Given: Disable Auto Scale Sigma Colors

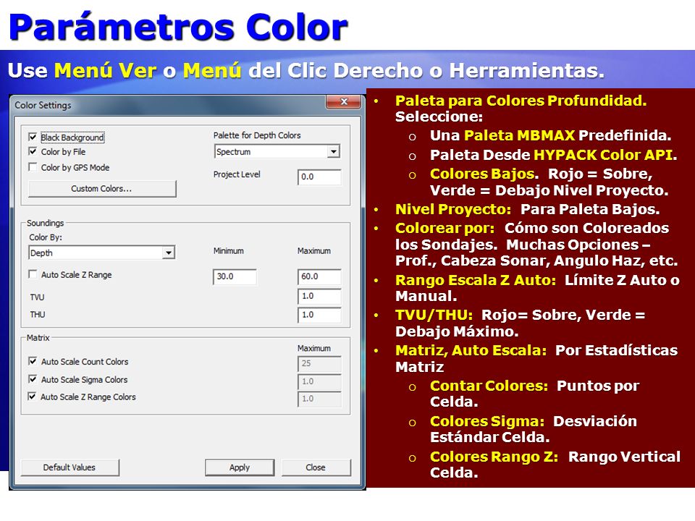Looking at the screenshot, I should [x=33, y=379].
